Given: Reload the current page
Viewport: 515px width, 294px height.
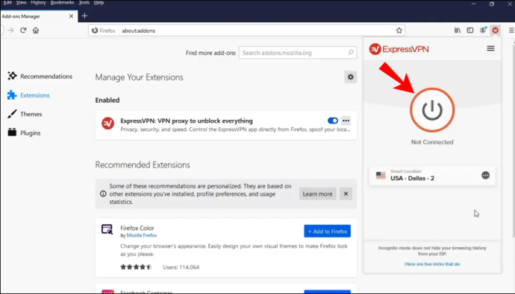Looking at the screenshot, I should click(23, 31).
